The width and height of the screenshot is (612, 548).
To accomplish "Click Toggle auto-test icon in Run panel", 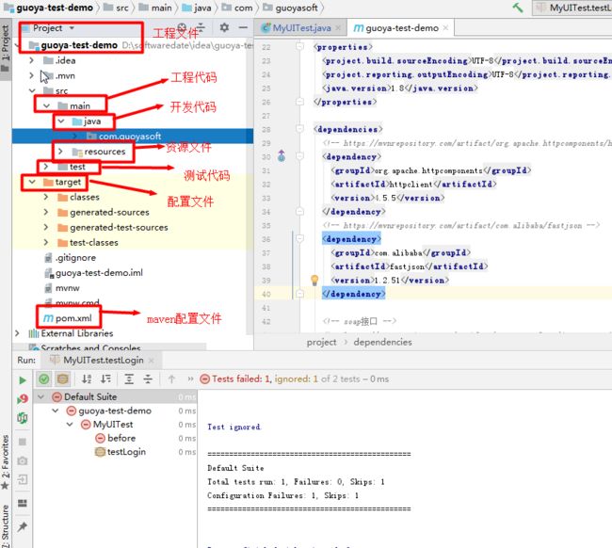I will pos(23,418).
